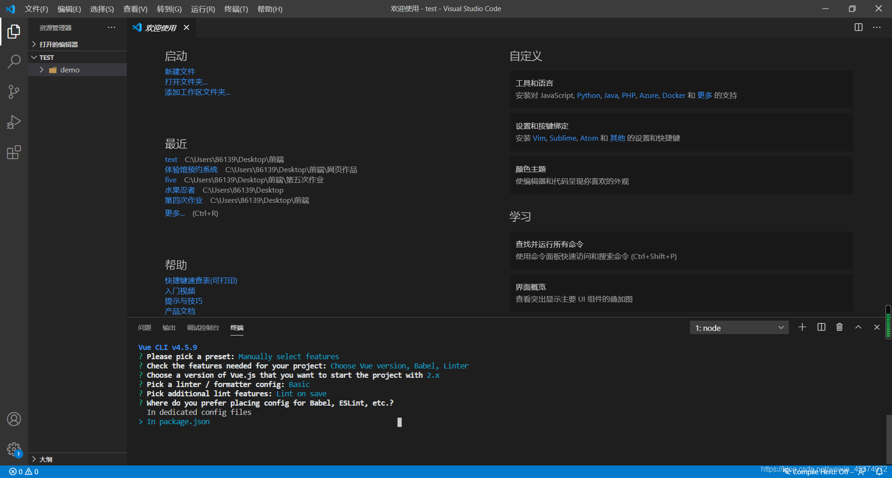892x478 pixels.
Task: Switch to the 输出 panel tab
Action: [169, 328]
